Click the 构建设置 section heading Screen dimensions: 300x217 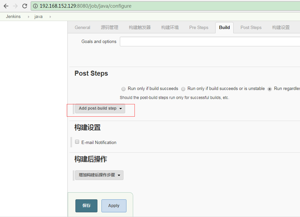[x=87, y=128]
